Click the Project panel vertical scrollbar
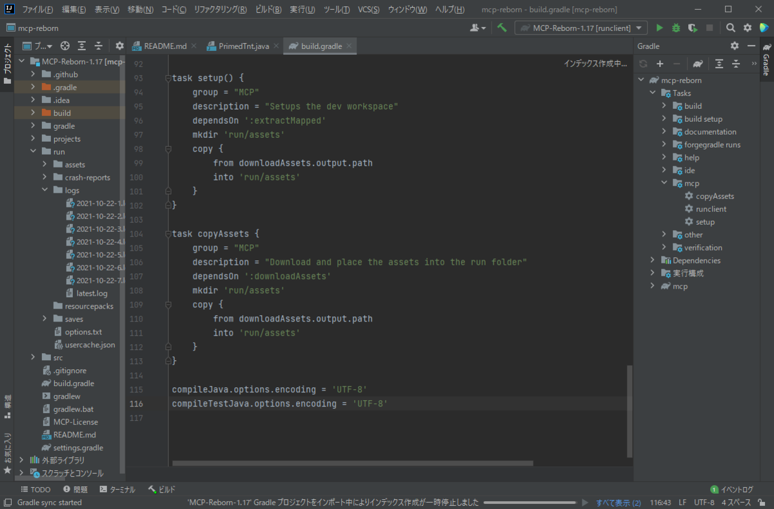This screenshot has height=509, width=774. click(x=123, y=264)
